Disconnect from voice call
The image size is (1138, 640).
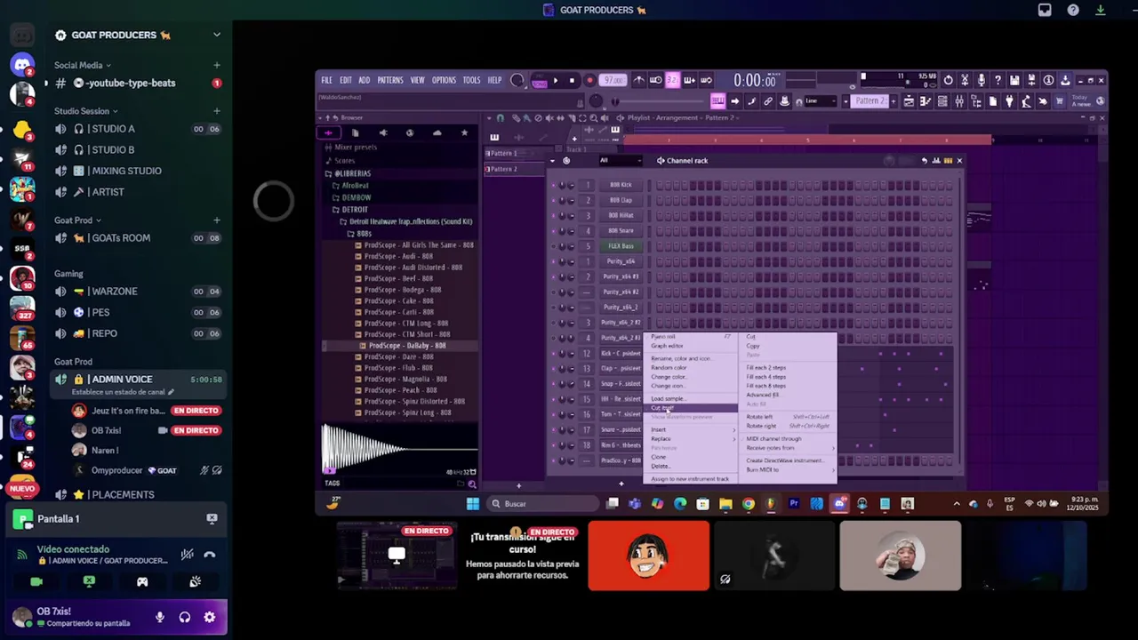coord(210,554)
